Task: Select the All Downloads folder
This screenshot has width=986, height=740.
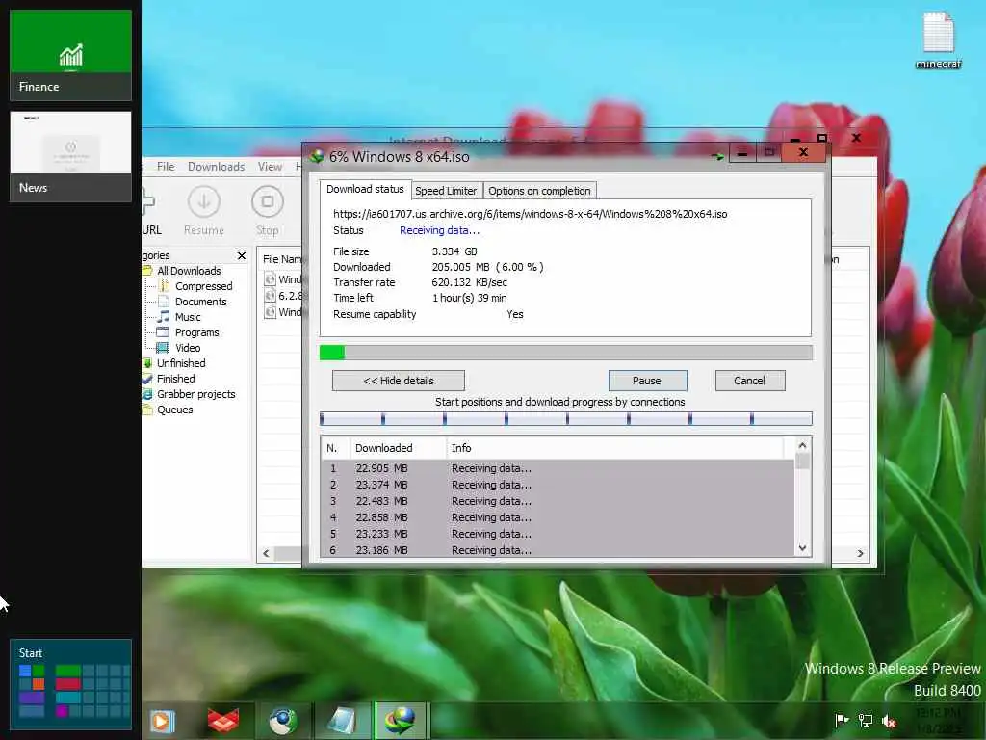Action: [189, 271]
